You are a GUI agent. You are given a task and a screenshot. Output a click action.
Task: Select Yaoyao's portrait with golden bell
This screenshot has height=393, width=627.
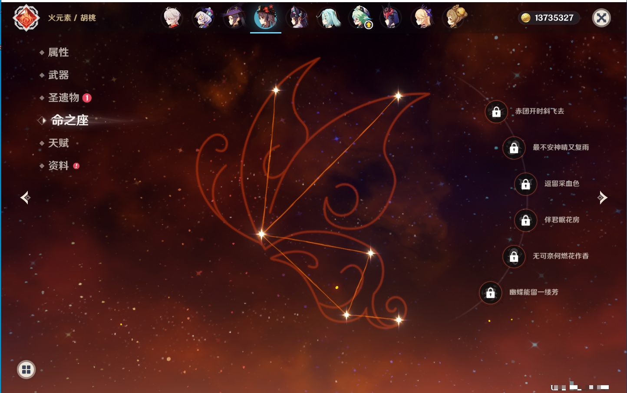pos(454,18)
